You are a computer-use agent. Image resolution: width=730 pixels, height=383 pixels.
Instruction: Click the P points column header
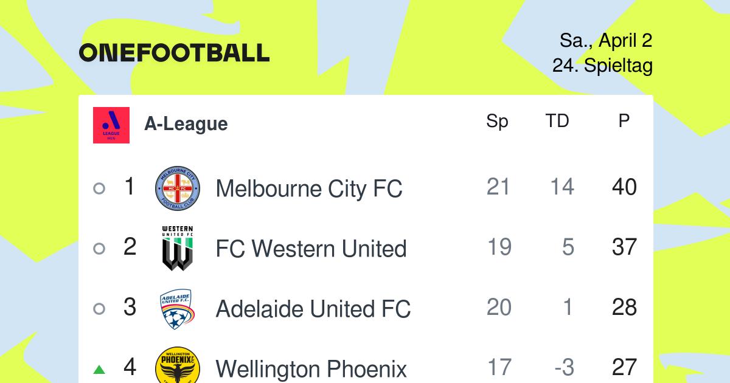(x=624, y=121)
